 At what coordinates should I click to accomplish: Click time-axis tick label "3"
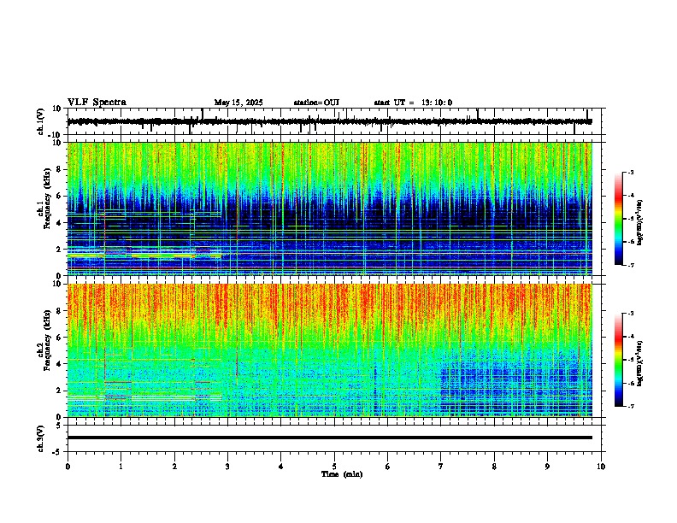pyautogui.click(x=227, y=467)
